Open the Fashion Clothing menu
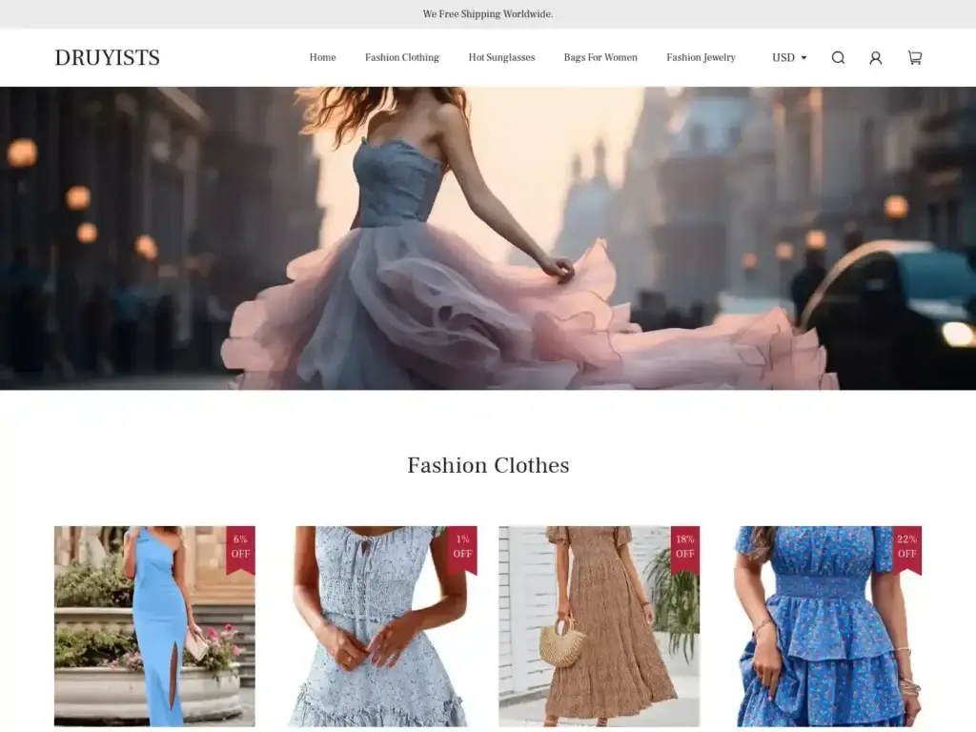Screen dimensions: 976x732 point(401,58)
